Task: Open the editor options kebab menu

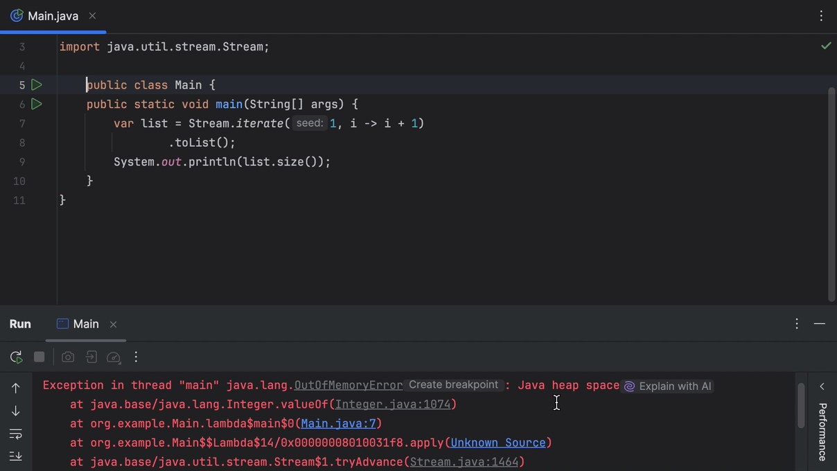Action: click(x=821, y=15)
